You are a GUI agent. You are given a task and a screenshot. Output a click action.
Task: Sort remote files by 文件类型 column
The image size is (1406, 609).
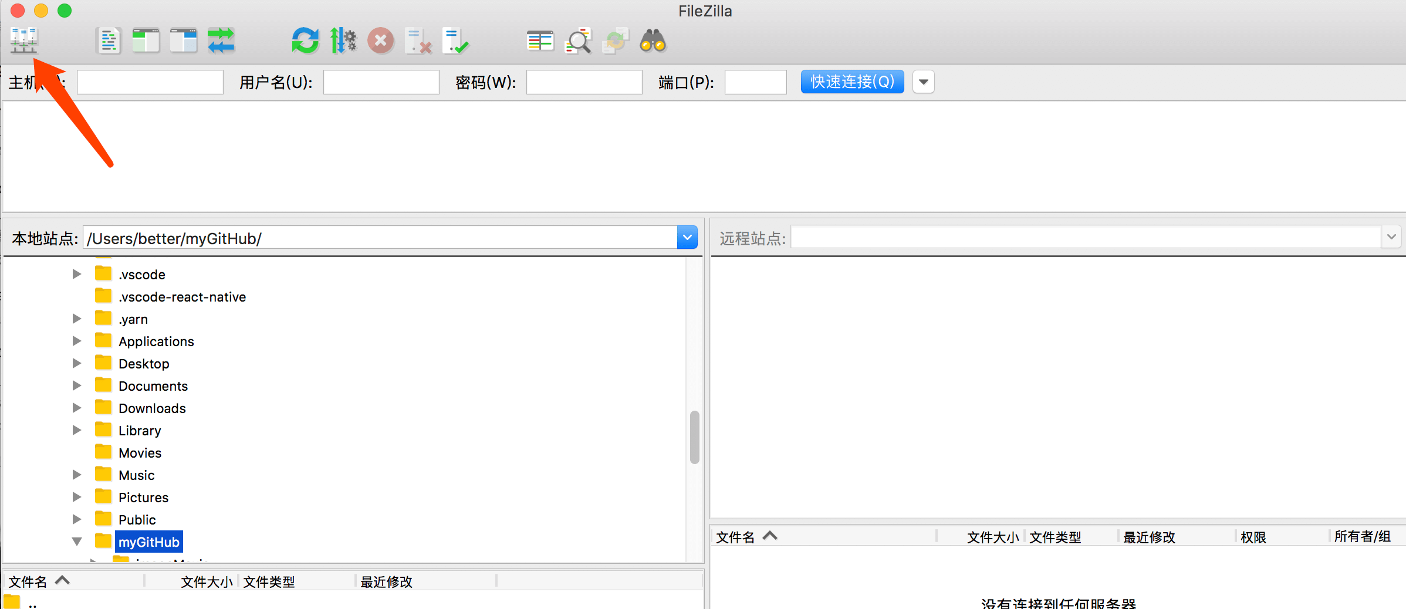[1072, 537]
